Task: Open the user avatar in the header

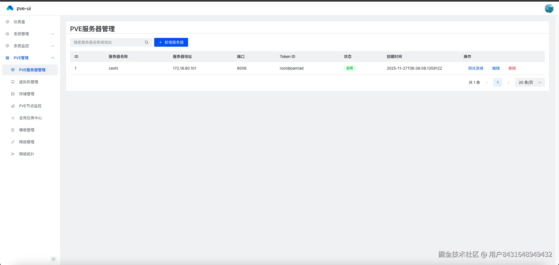Action: pyautogui.click(x=549, y=8)
